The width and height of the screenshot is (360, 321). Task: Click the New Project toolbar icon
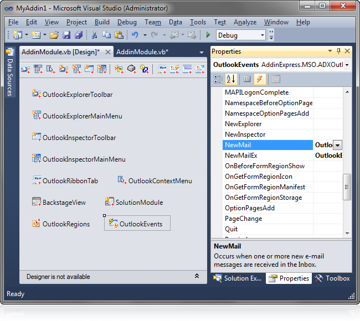tap(18, 35)
